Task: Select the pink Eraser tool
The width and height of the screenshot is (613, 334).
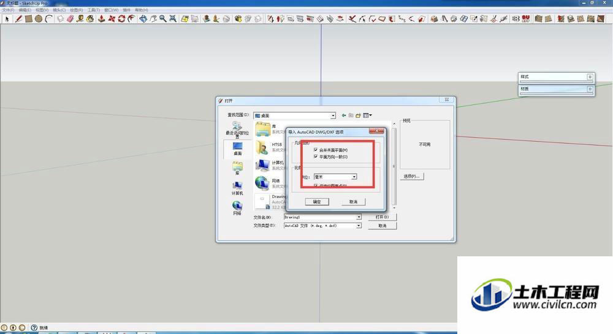Action: 70,19
